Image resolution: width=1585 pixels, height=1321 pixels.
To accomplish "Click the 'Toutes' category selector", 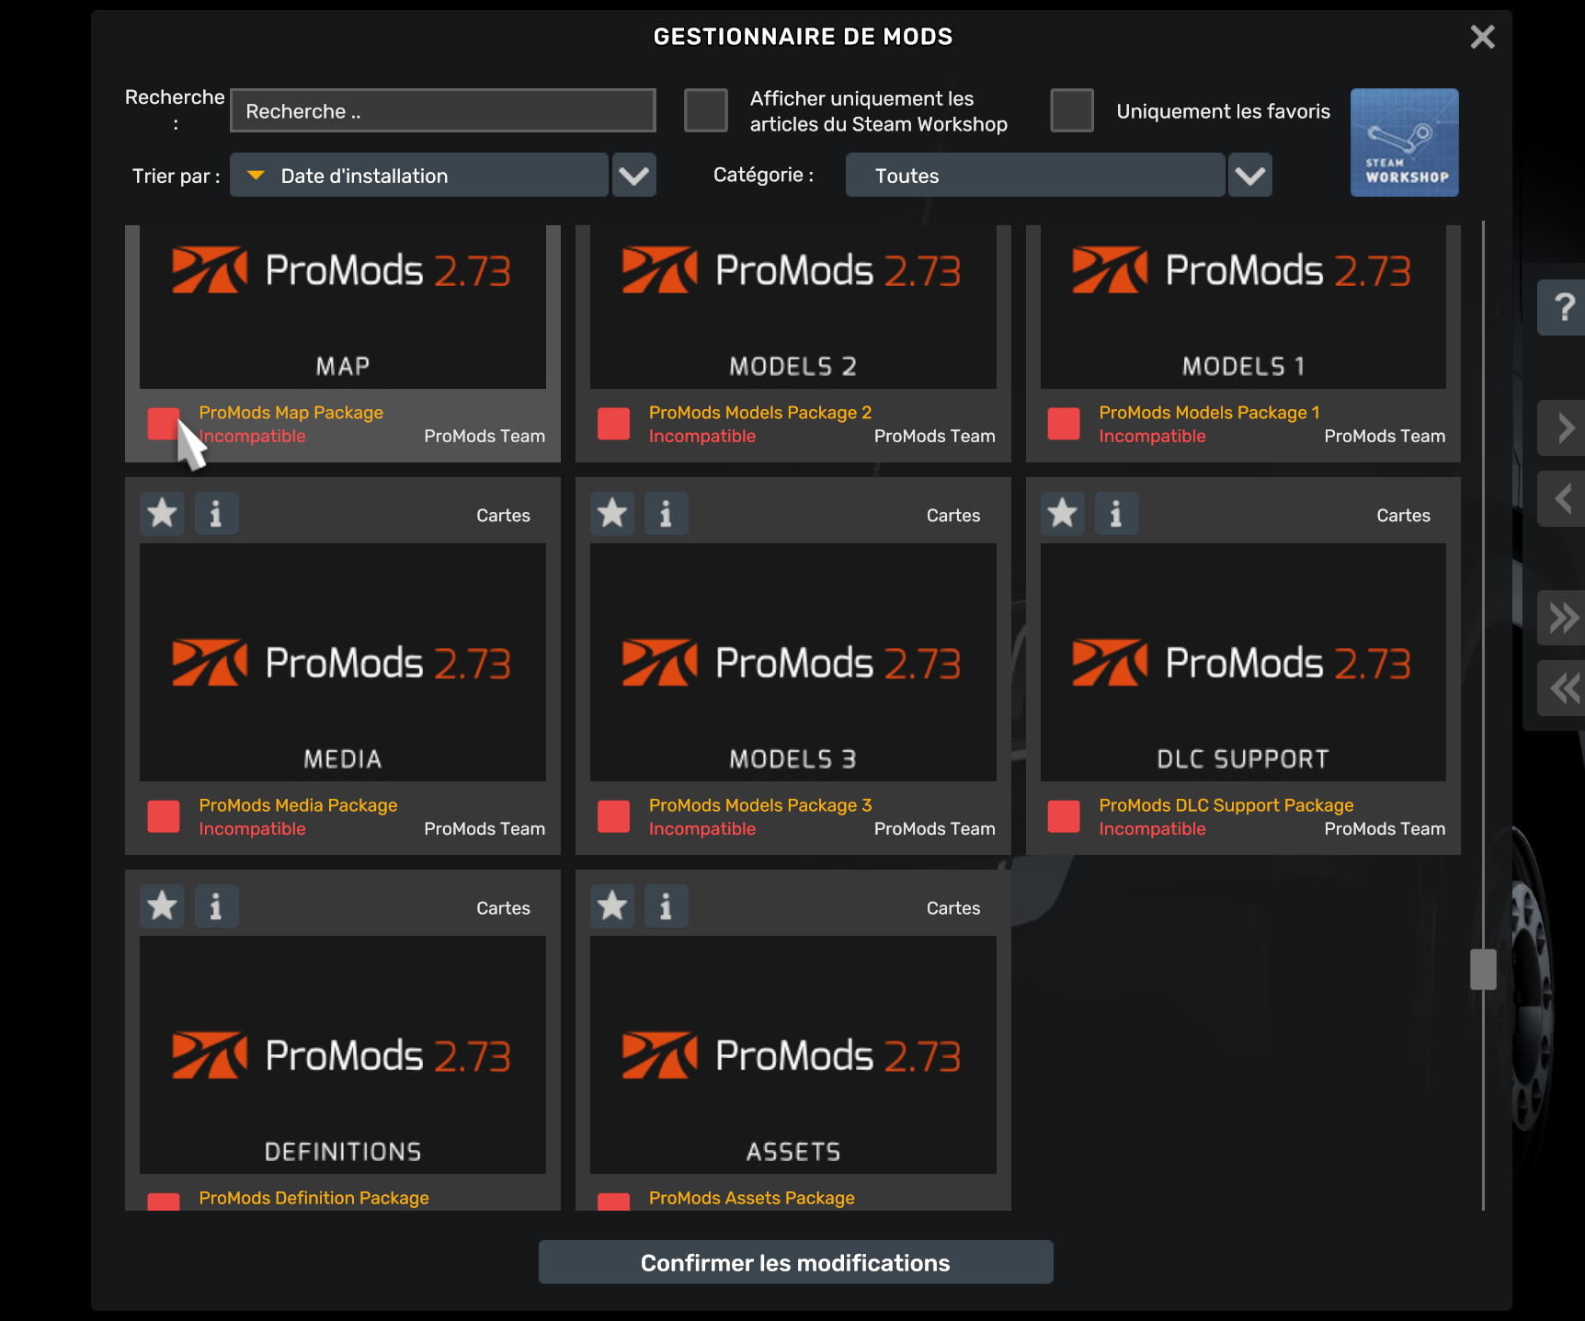I will [x=1034, y=175].
